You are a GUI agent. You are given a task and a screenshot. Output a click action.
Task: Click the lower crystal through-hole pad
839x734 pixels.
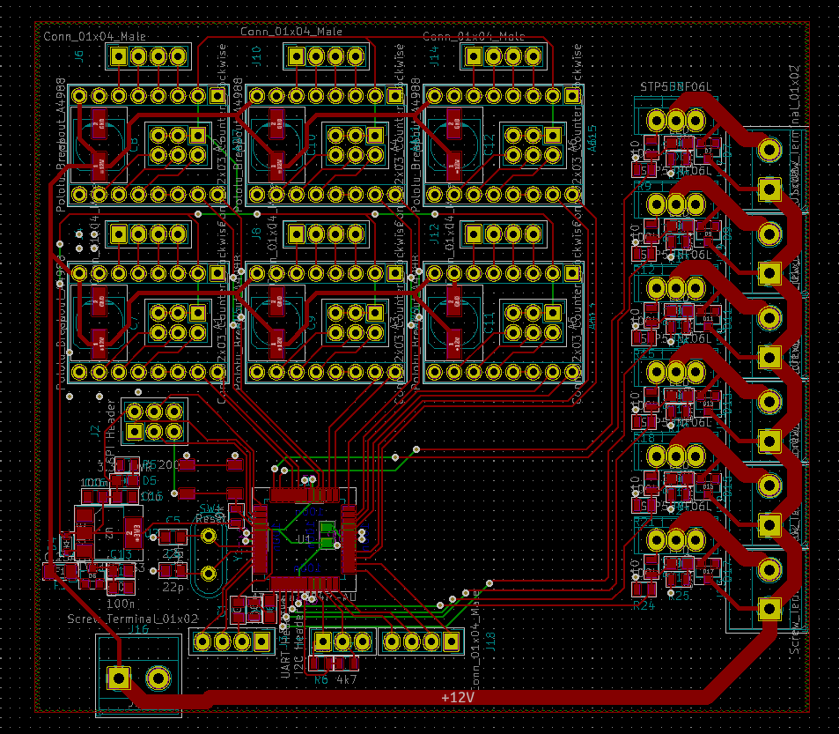[208, 574]
